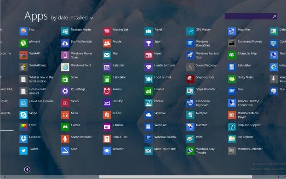
Task: Open Cloud File Explorer icon
Action: coord(23,103)
